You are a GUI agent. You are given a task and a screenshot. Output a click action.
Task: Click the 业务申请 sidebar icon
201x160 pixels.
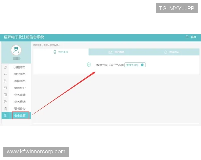[5, 95]
